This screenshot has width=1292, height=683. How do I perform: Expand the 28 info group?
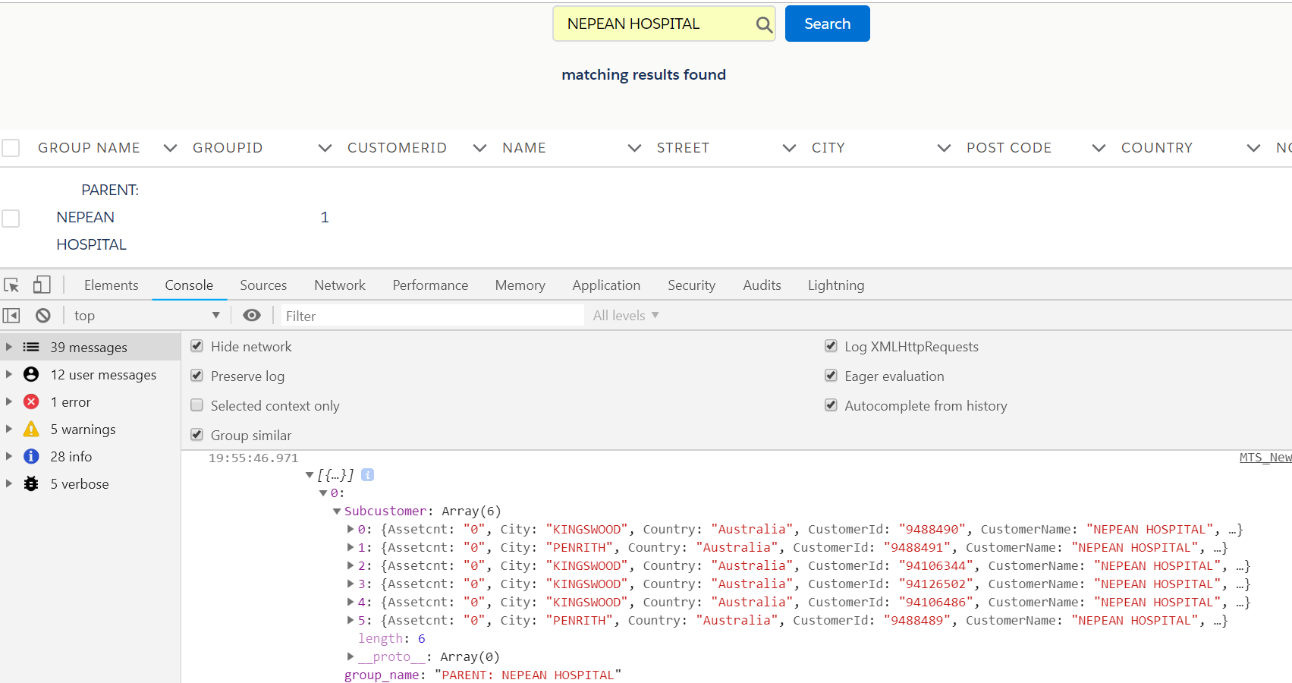(9, 457)
